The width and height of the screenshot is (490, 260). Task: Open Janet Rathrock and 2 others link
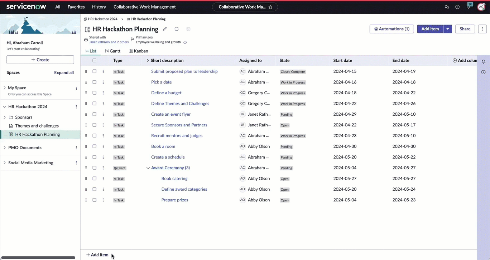[x=109, y=42]
